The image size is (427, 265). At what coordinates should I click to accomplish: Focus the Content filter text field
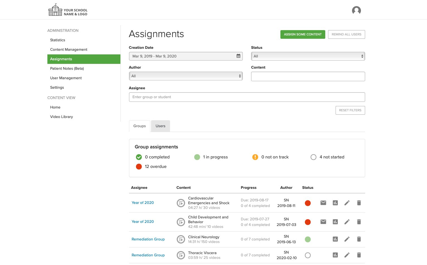point(308,76)
